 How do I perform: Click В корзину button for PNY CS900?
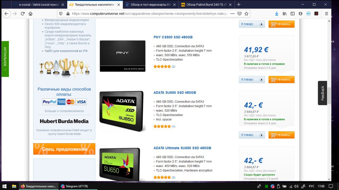(281, 80)
